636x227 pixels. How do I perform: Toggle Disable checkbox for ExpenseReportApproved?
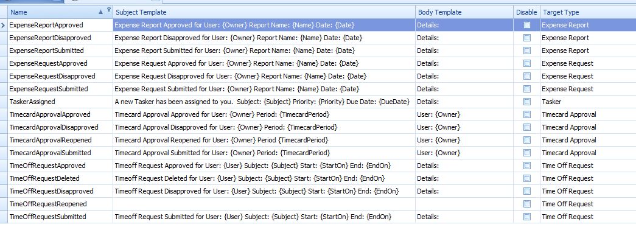[x=526, y=25]
